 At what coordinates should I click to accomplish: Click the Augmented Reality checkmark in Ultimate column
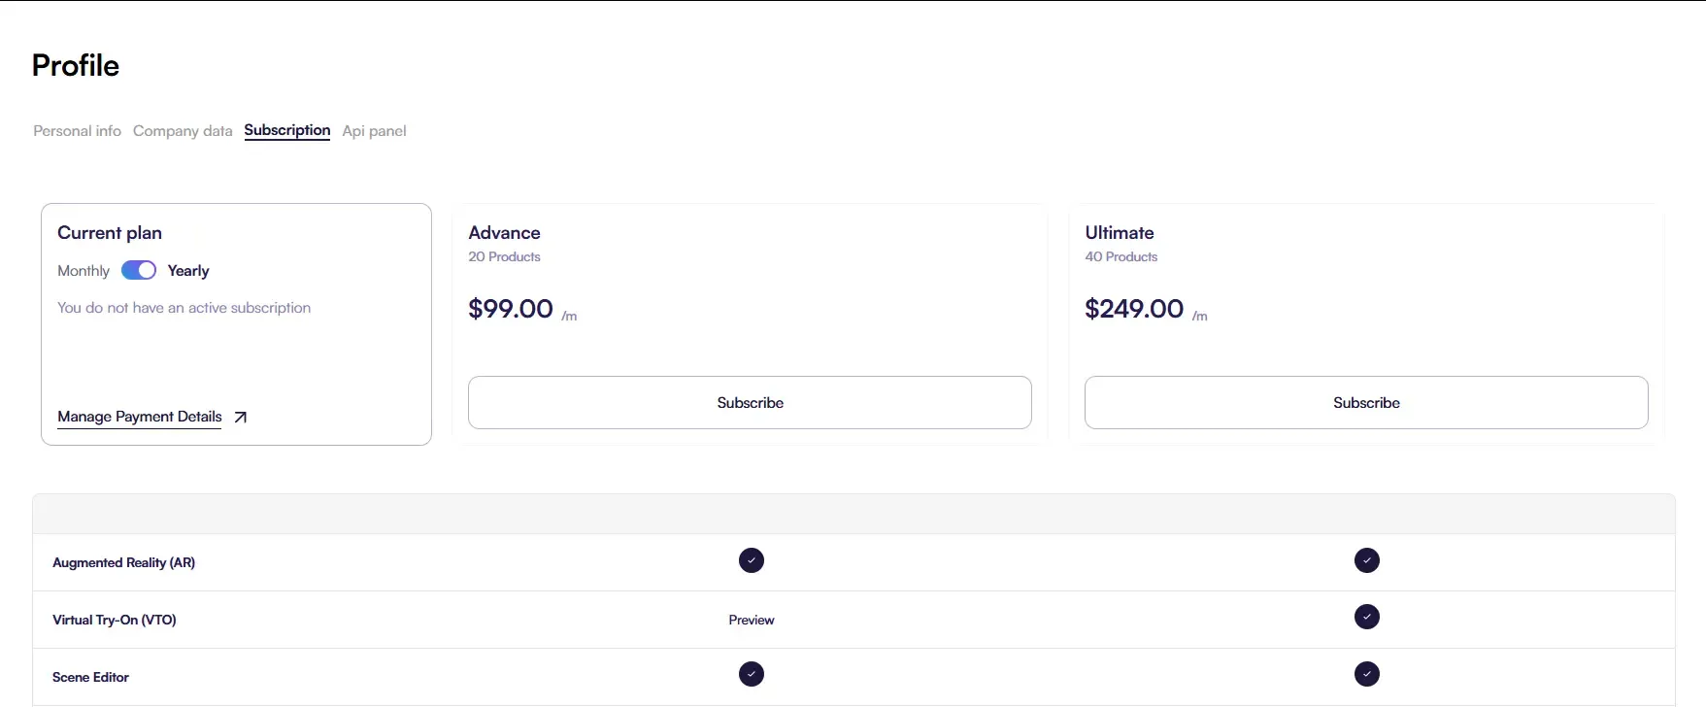pos(1366,560)
